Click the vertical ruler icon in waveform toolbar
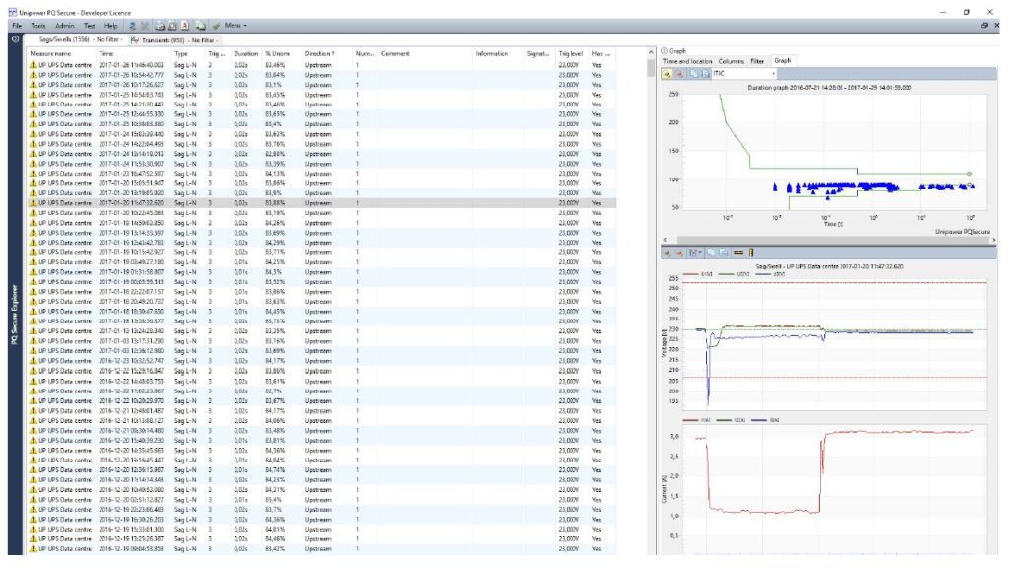1009x568 pixels. click(750, 253)
